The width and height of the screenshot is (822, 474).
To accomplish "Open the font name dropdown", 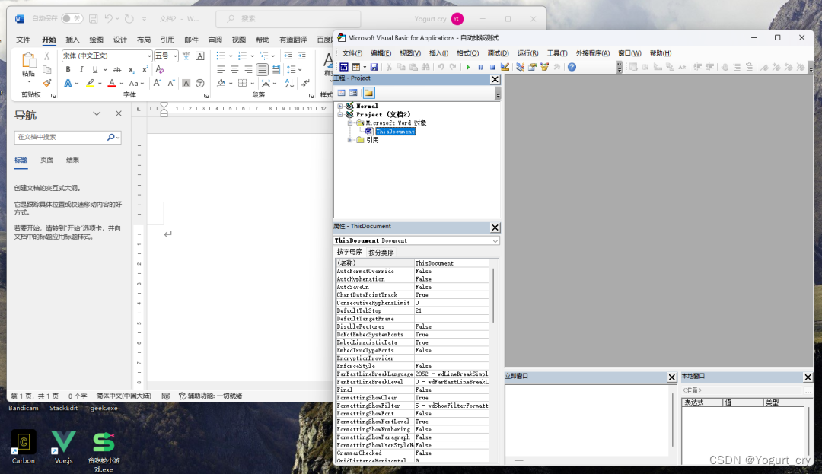I will coord(149,56).
